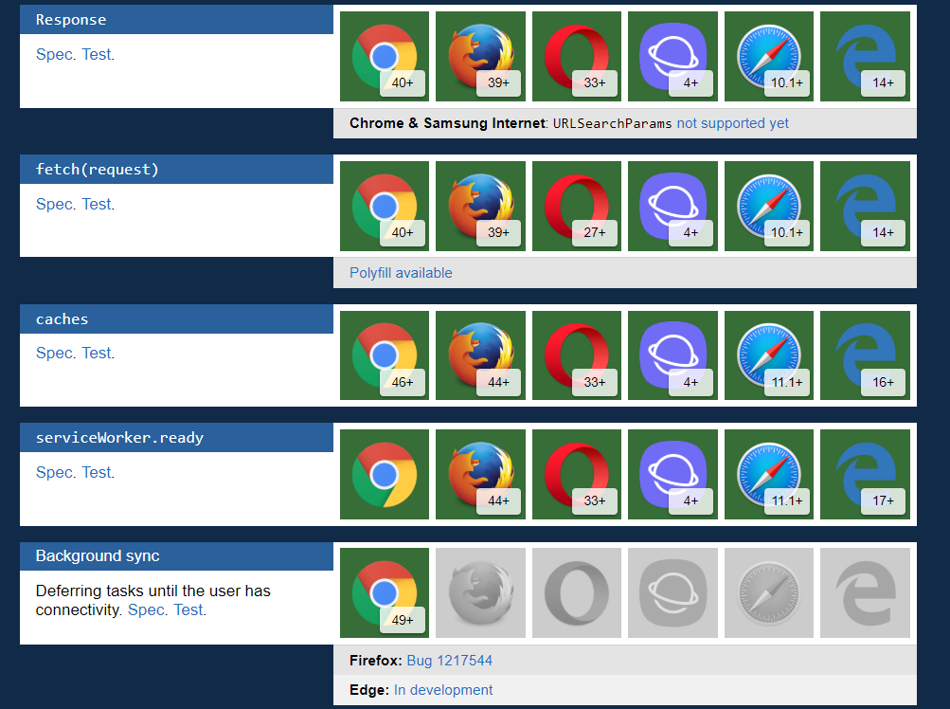This screenshot has height=709, width=950.
Task: Click the Safari icon in the fetch(request) row
Action: pyautogui.click(x=769, y=207)
